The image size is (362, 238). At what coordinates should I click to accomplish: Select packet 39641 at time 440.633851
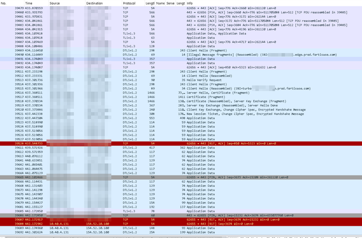[x=181, y=161]
